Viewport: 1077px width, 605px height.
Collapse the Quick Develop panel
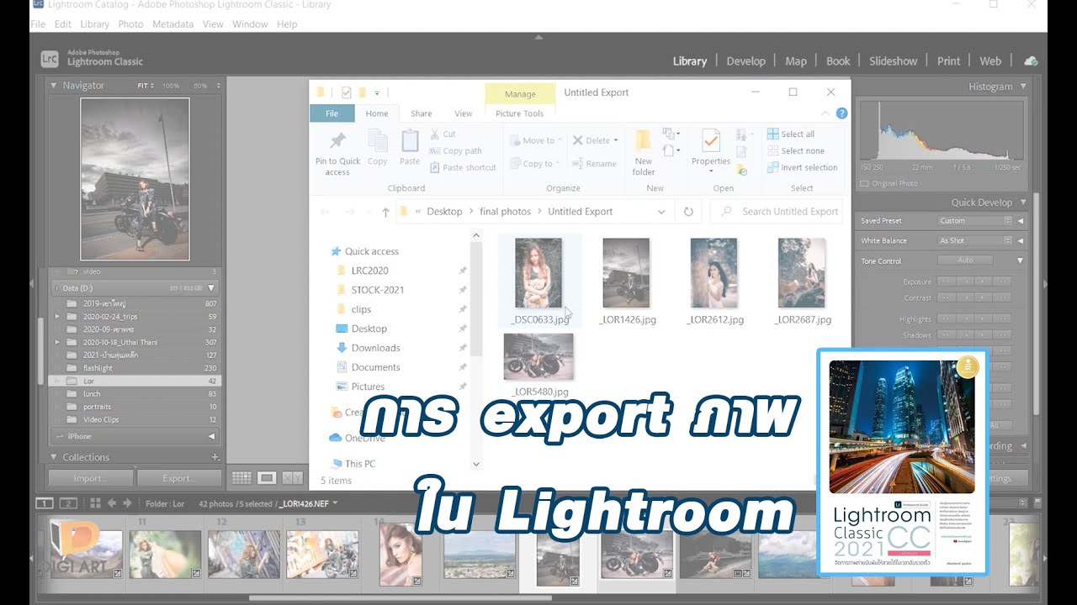point(1023,203)
